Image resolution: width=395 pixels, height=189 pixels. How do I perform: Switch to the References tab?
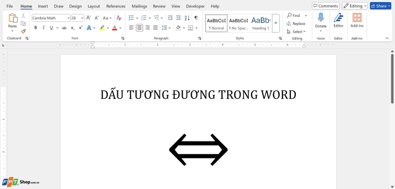(116, 6)
